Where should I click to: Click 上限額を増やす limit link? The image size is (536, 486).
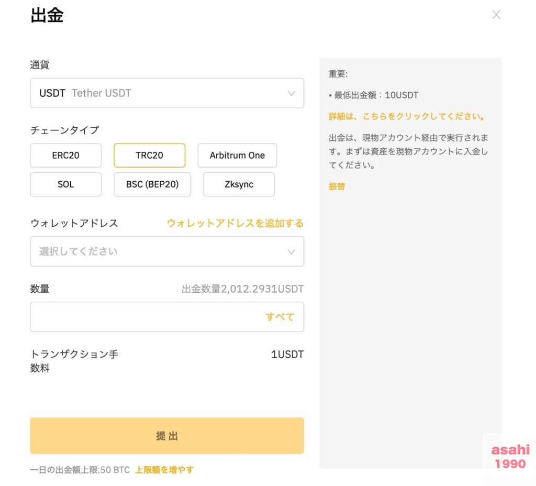[164, 470]
